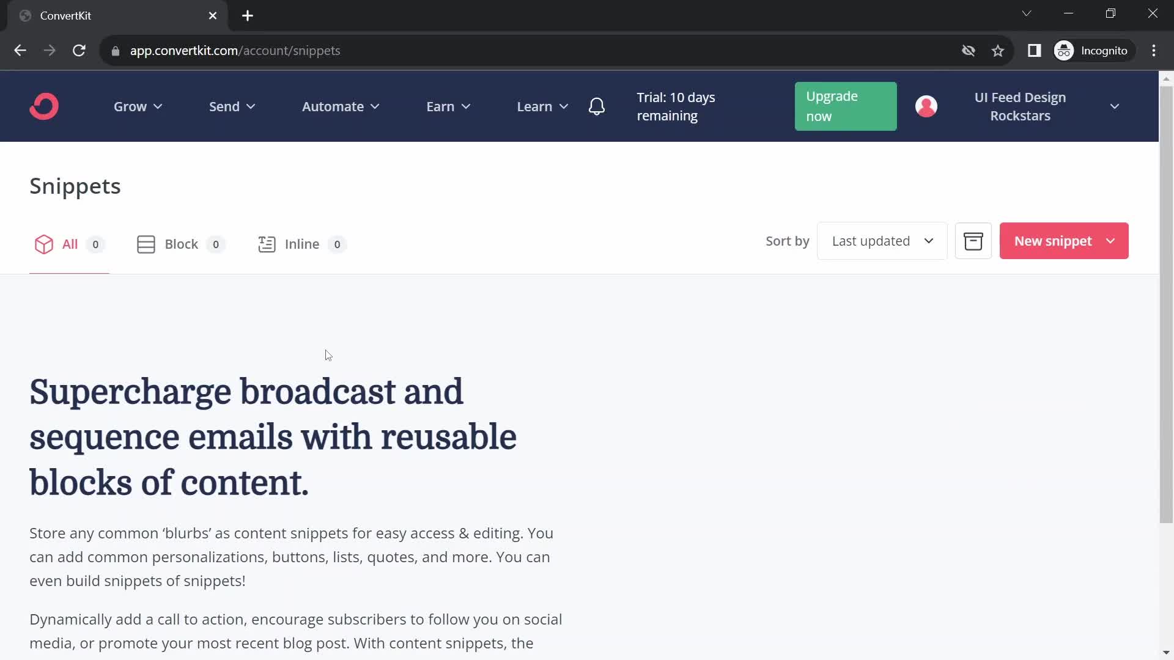Viewport: 1174px width, 660px height.
Task: Click the ConvertKit logo icon
Action: [45, 106]
